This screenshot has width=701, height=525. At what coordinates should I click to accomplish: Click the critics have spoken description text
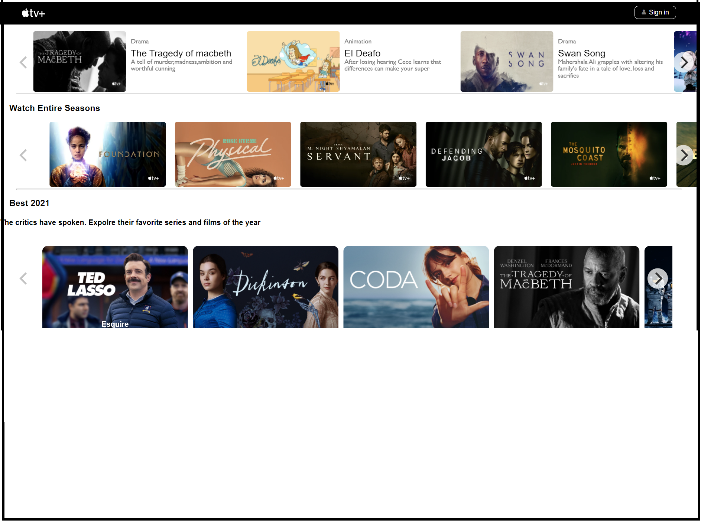(131, 222)
